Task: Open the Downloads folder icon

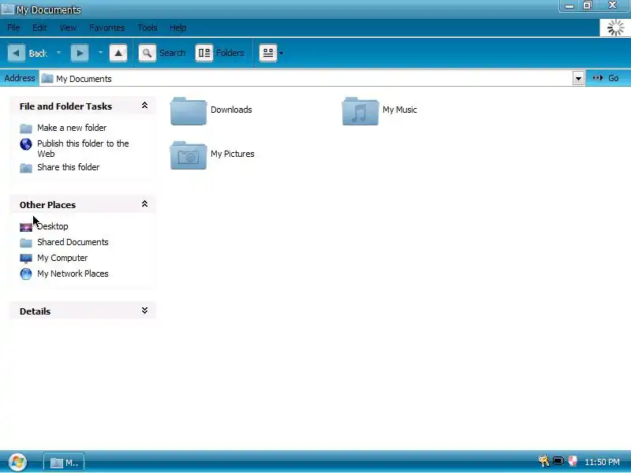Action: [189, 111]
